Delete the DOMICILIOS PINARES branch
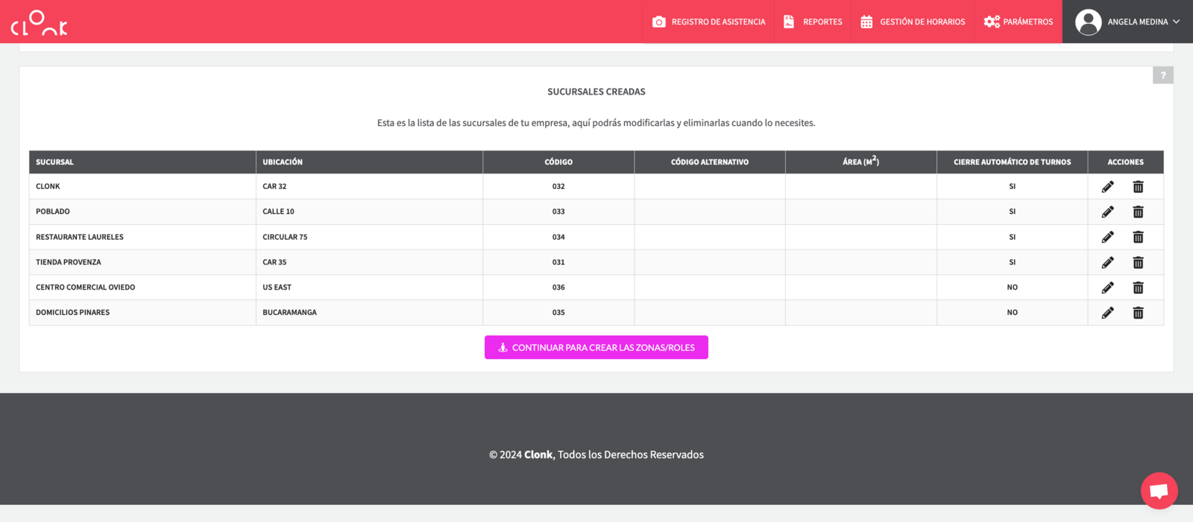The width and height of the screenshot is (1193, 522). pos(1138,313)
